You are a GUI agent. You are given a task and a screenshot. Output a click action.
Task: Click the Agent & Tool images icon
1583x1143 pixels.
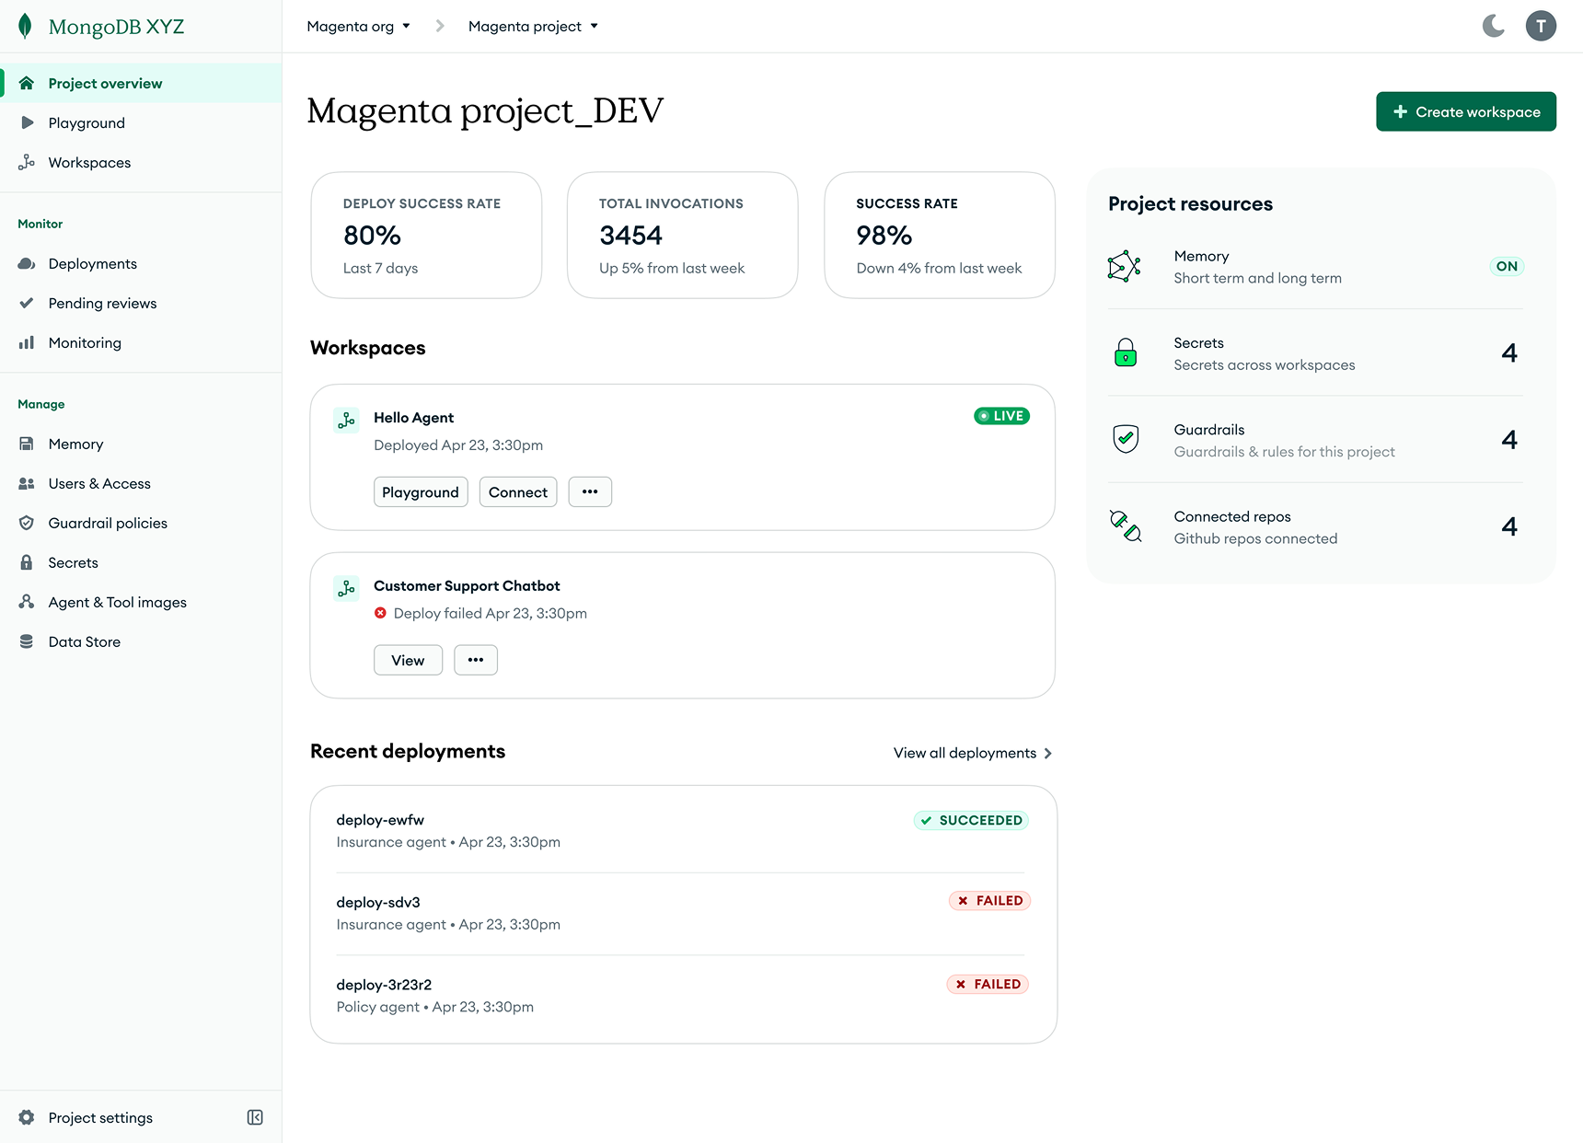pyautogui.click(x=27, y=602)
